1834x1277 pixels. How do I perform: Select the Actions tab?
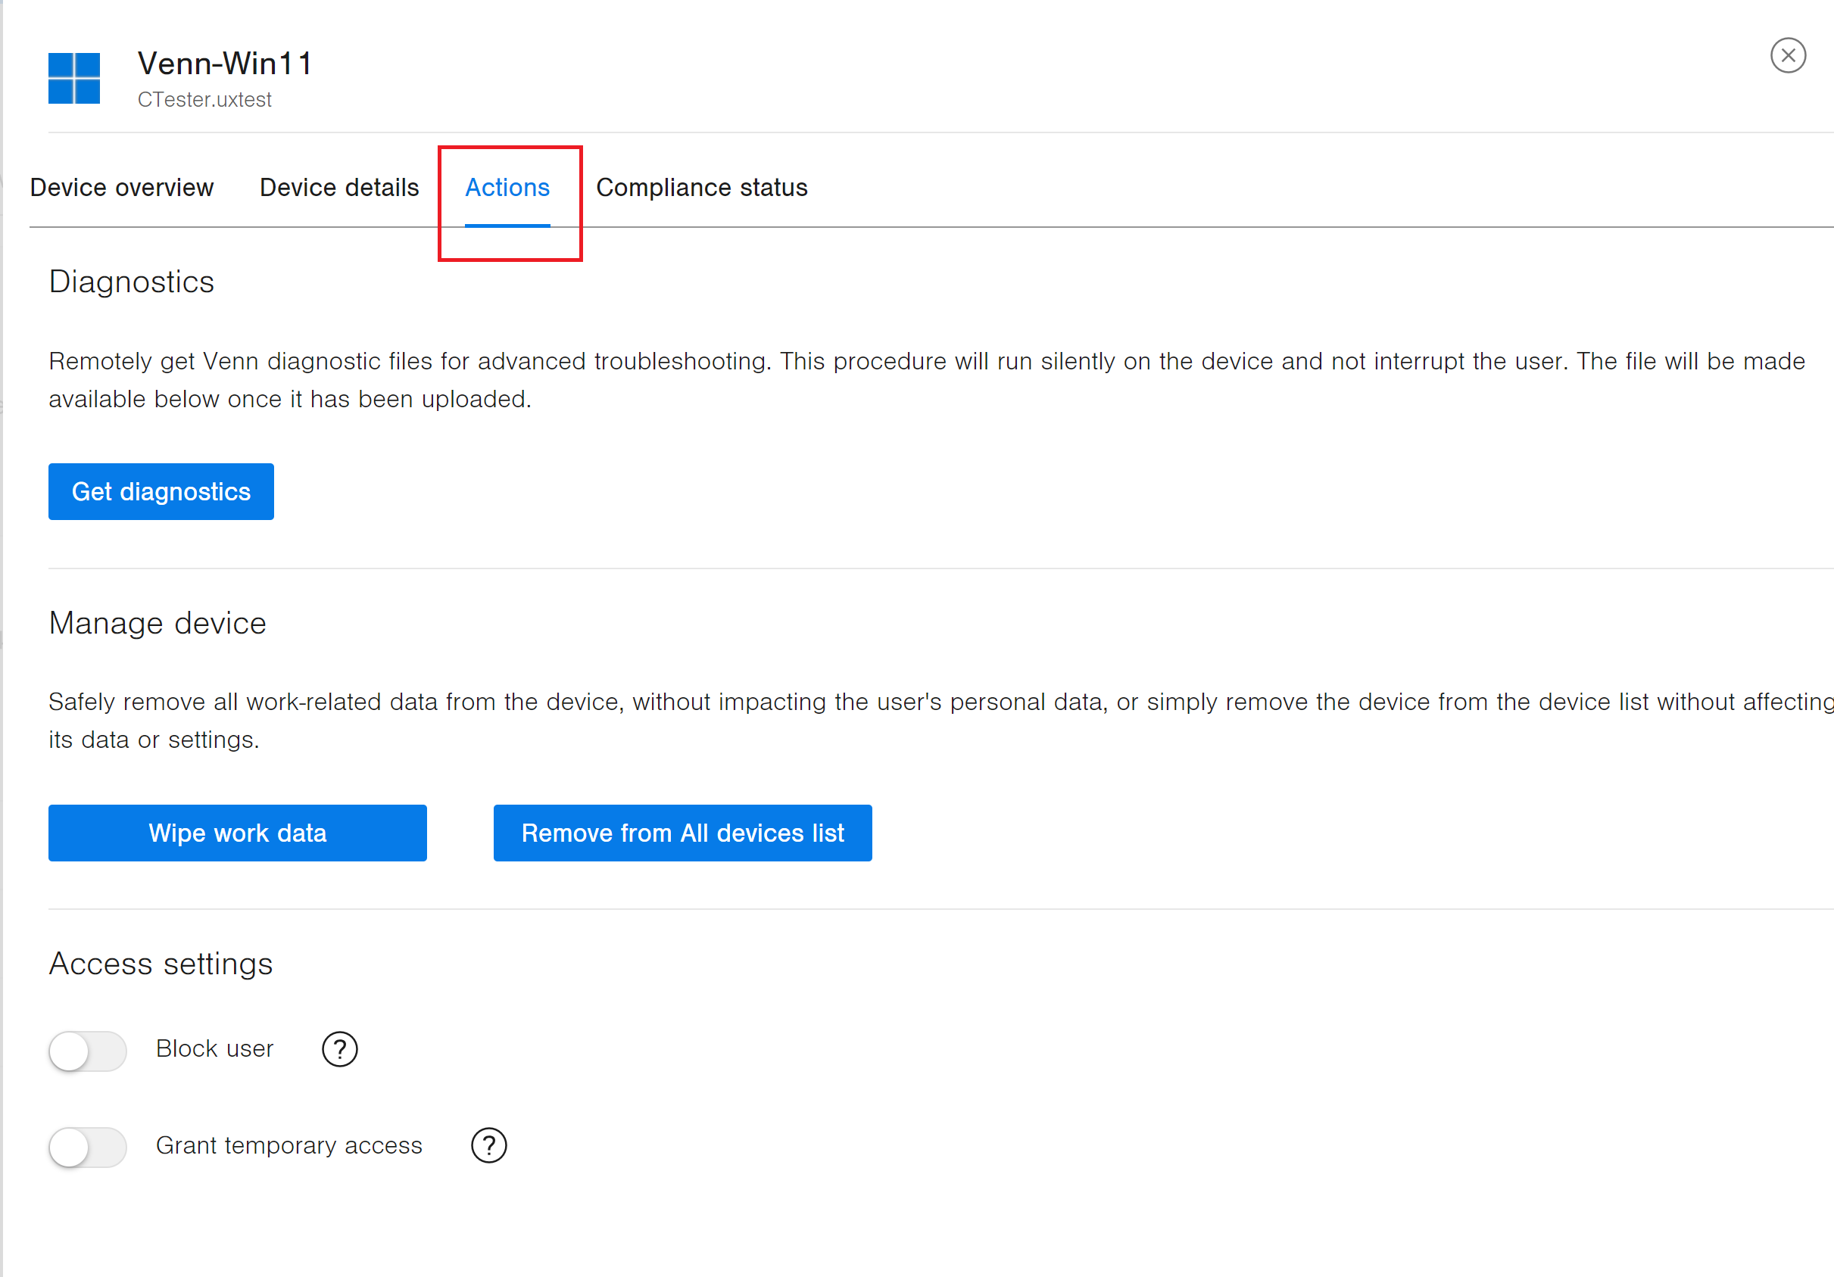pos(507,187)
